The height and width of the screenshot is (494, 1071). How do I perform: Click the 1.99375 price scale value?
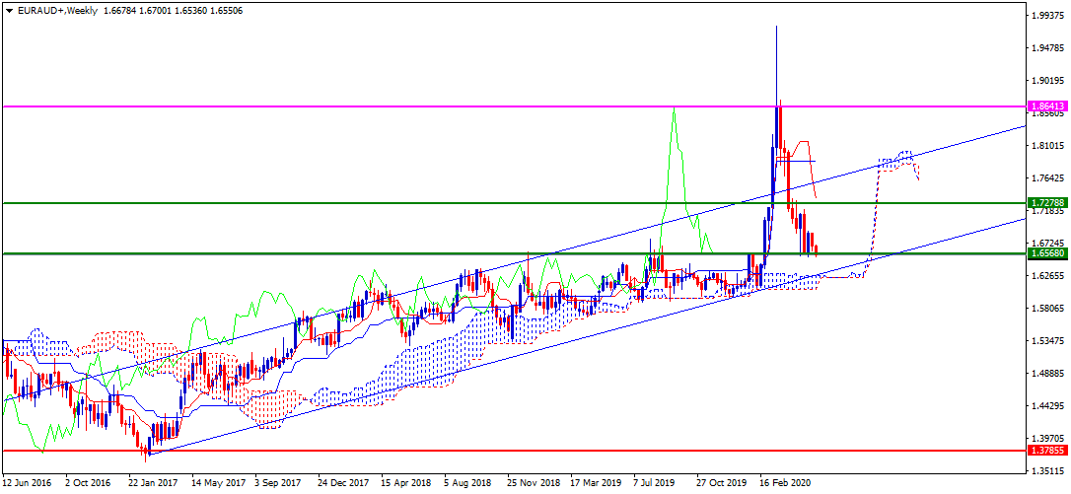click(1047, 16)
